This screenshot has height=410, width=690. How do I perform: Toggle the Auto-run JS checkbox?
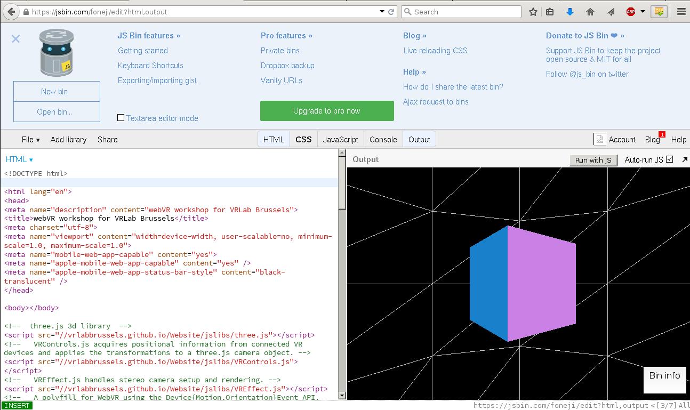coord(670,159)
